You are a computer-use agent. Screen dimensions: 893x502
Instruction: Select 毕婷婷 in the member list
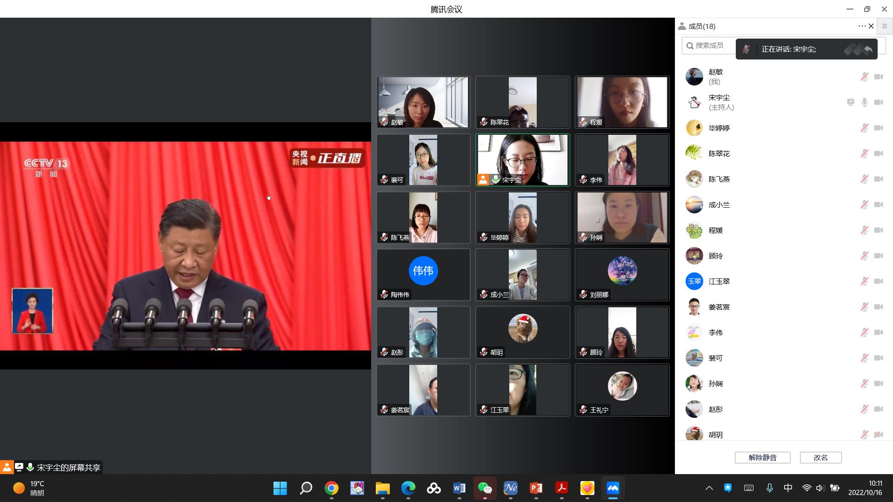pyautogui.click(x=719, y=128)
